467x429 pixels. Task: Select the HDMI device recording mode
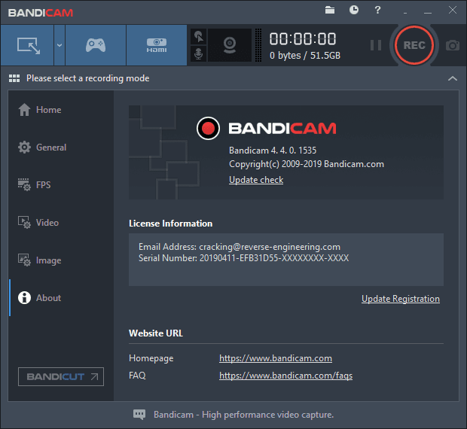157,45
